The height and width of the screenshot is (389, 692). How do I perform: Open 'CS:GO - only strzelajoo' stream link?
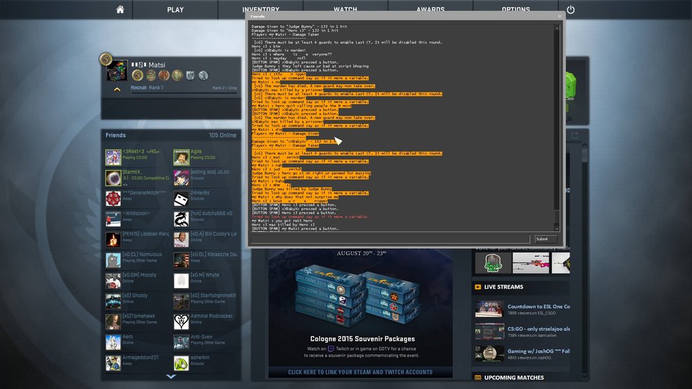[538, 329]
